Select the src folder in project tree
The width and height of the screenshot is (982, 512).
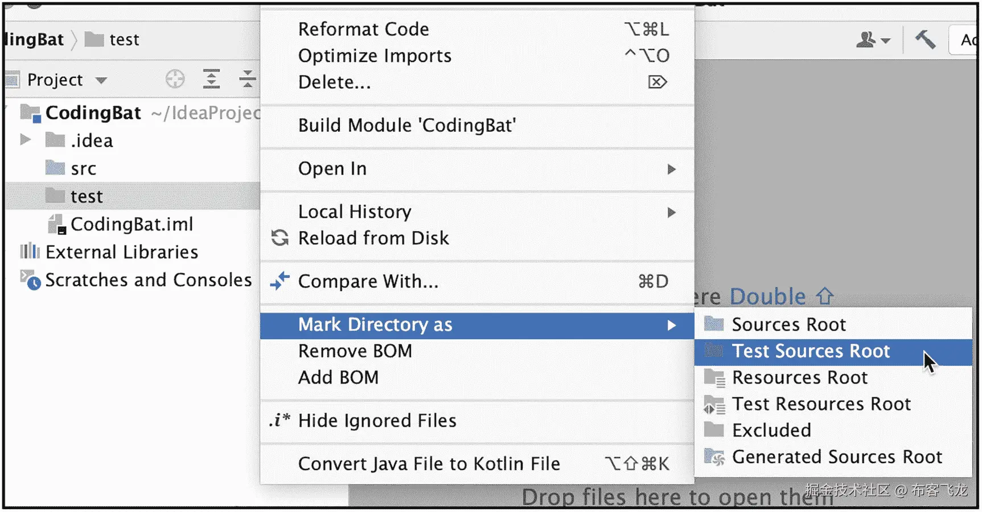[83, 169]
